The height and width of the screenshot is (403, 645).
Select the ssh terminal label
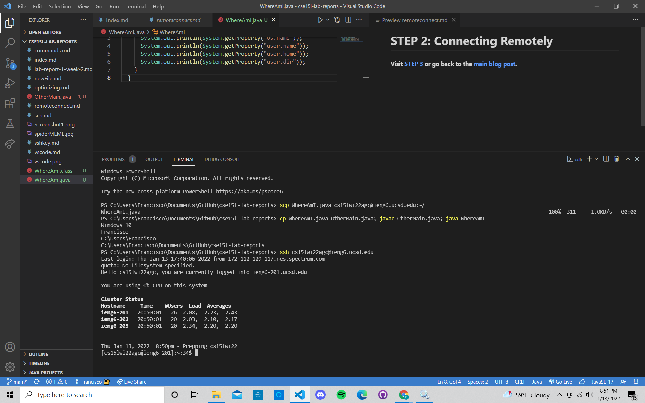pos(575,159)
